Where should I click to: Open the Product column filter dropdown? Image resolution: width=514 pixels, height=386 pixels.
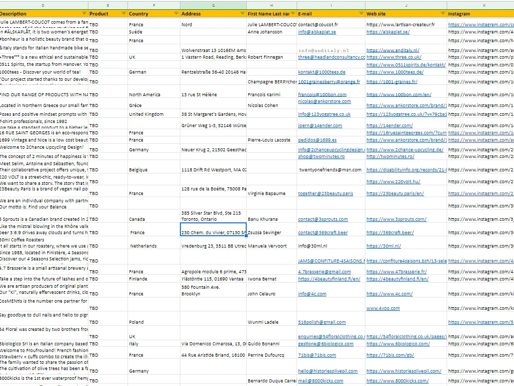point(123,13)
